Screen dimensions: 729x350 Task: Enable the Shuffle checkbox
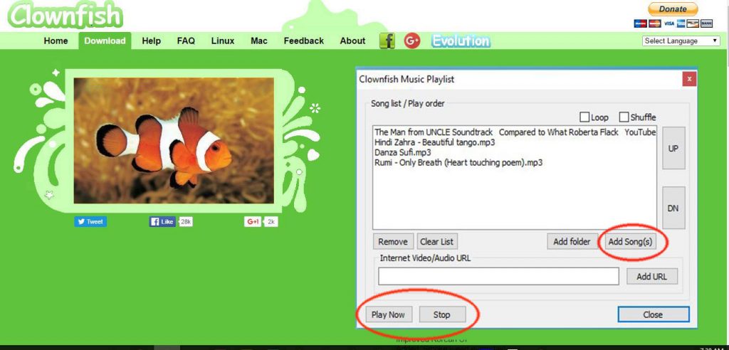pyautogui.click(x=624, y=117)
